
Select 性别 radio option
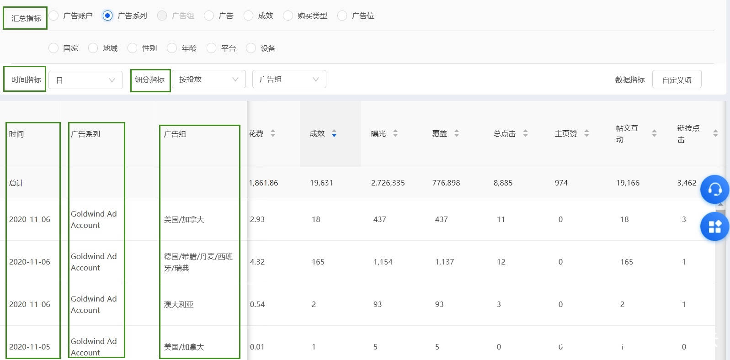[132, 48]
